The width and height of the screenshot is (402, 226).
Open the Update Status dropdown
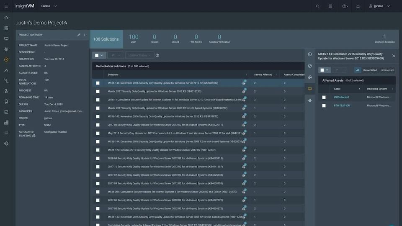(x=139, y=55)
